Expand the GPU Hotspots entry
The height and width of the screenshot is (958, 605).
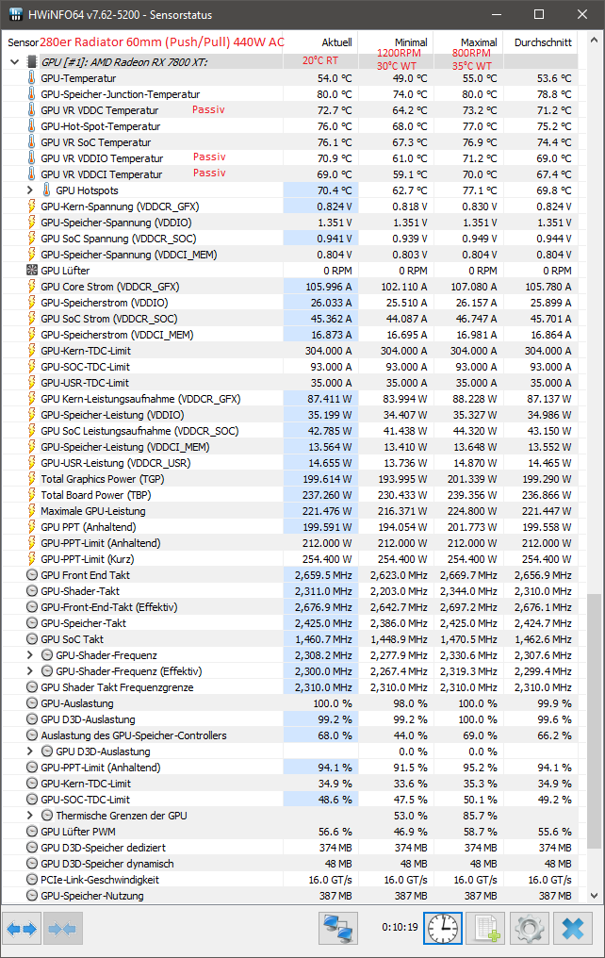(x=30, y=190)
